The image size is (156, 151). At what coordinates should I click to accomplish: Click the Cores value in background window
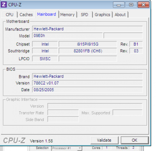[x=107, y=148]
